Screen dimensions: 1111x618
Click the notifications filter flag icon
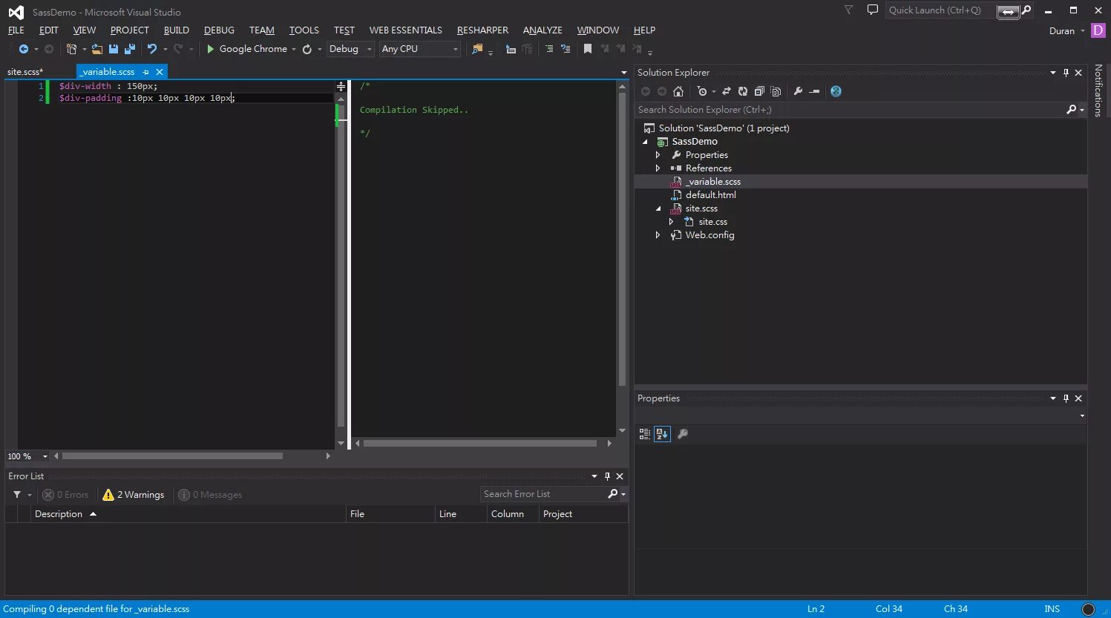pos(849,10)
